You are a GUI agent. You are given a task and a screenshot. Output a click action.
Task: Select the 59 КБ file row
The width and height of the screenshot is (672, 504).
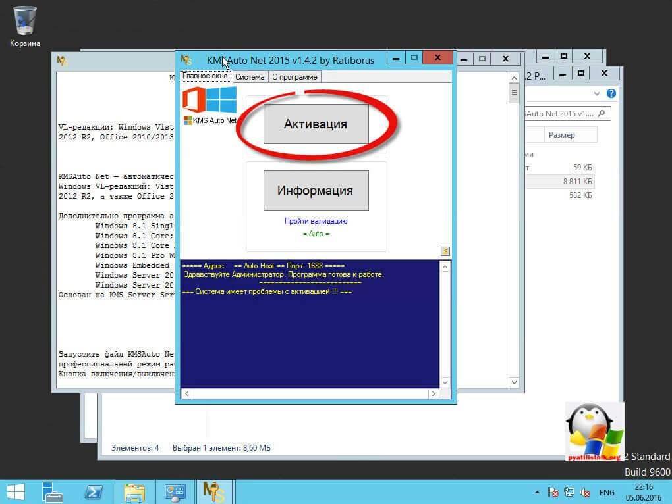(x=559, y=168)
